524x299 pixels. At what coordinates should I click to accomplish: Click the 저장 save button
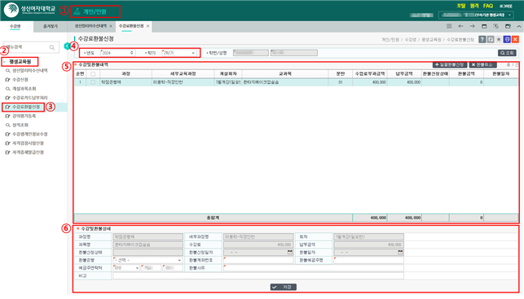(283, 287)
